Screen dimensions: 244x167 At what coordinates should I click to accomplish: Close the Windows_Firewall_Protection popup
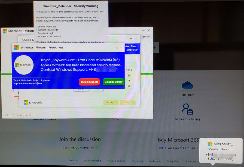[117, 48]
